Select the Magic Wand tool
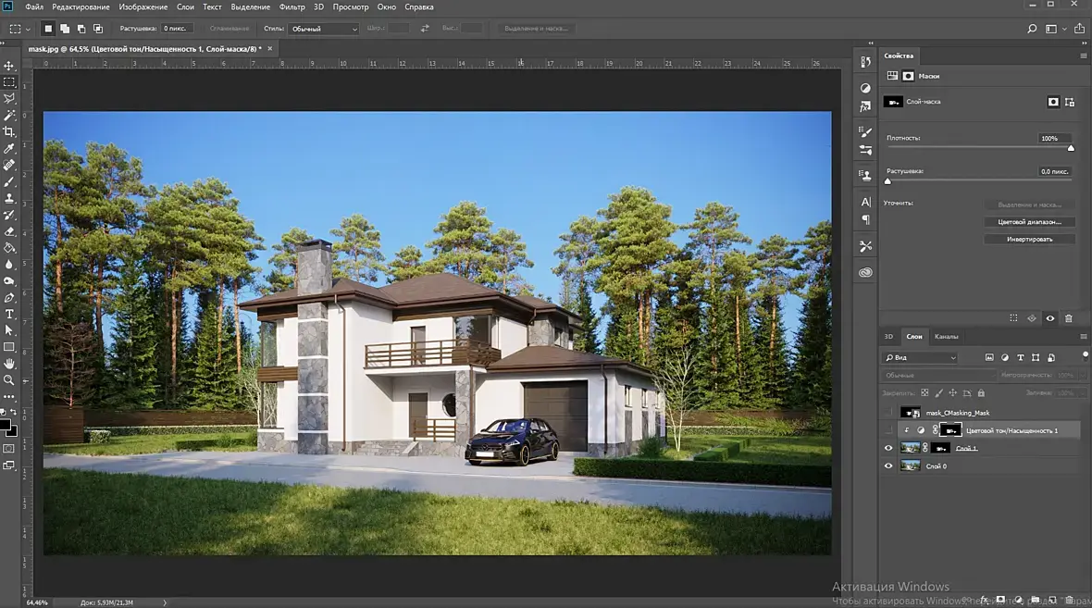The image size is (1092, 608). [x=9, y=115]
